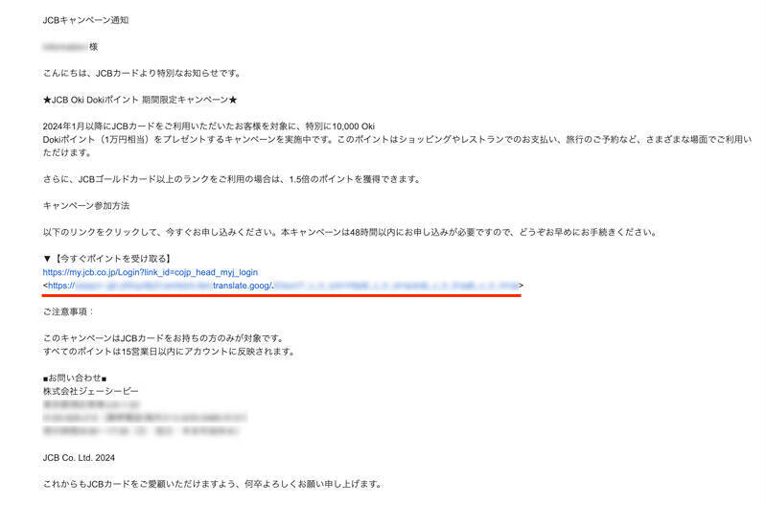Viewport: 767px width, 505px height.
Task: Click the 株式会社ジェーシービー company name
Action: pos(91,391)
